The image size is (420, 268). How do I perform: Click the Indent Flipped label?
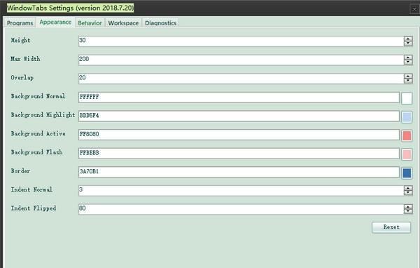coord(34,208)
